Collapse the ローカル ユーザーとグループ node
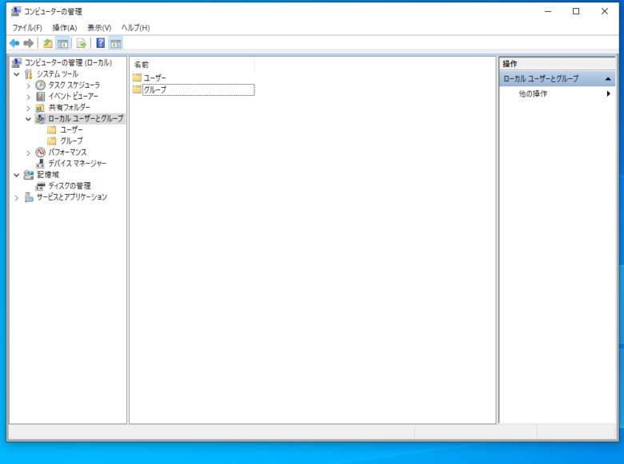Image resolution: width=624 pixels, height=464 pixels. (x=28, y=119)
